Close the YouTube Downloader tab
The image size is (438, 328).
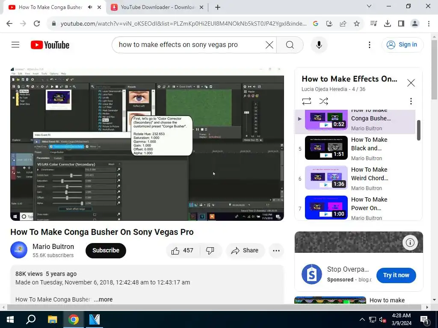point(201,7)
